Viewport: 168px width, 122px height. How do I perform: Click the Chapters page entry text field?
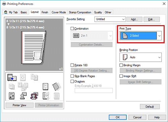coord(94,90)
